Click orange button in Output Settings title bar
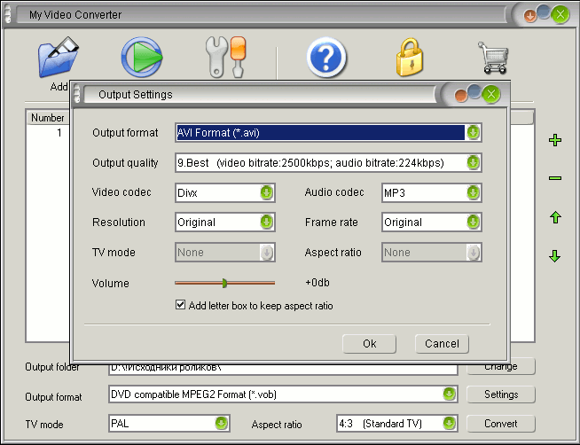Viewport: 580px width, 445px height. pyautogui.click(x=460, y=96)
